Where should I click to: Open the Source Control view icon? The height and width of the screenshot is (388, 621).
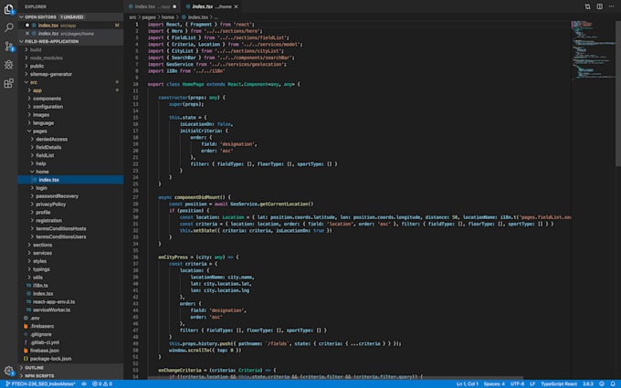pos(9,47)
